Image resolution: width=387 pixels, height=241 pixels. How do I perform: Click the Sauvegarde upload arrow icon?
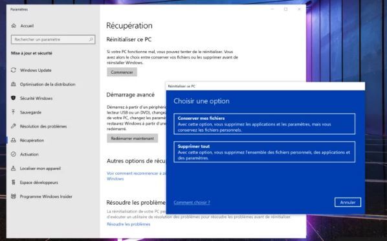[14, 112]
